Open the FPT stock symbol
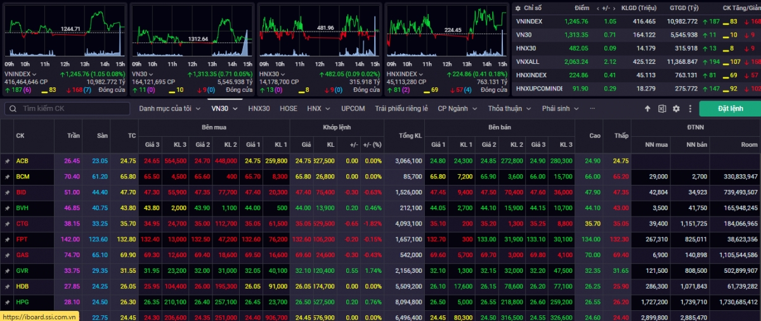Image resolution: width=761 pixels, height=321 pixels. coord(22,239)
